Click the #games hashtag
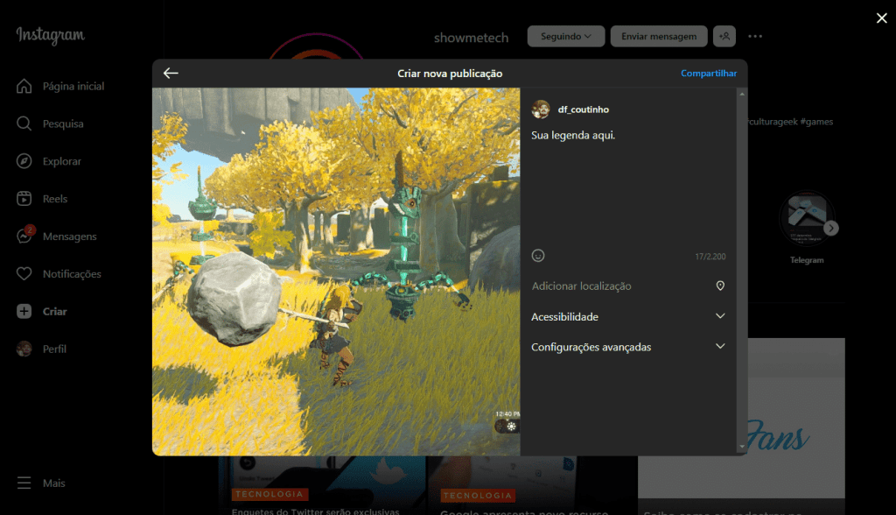896x515 pixels. click(x=816, y=122)
